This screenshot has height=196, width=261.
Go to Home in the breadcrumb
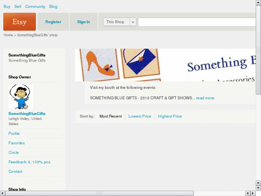(8, 35)
